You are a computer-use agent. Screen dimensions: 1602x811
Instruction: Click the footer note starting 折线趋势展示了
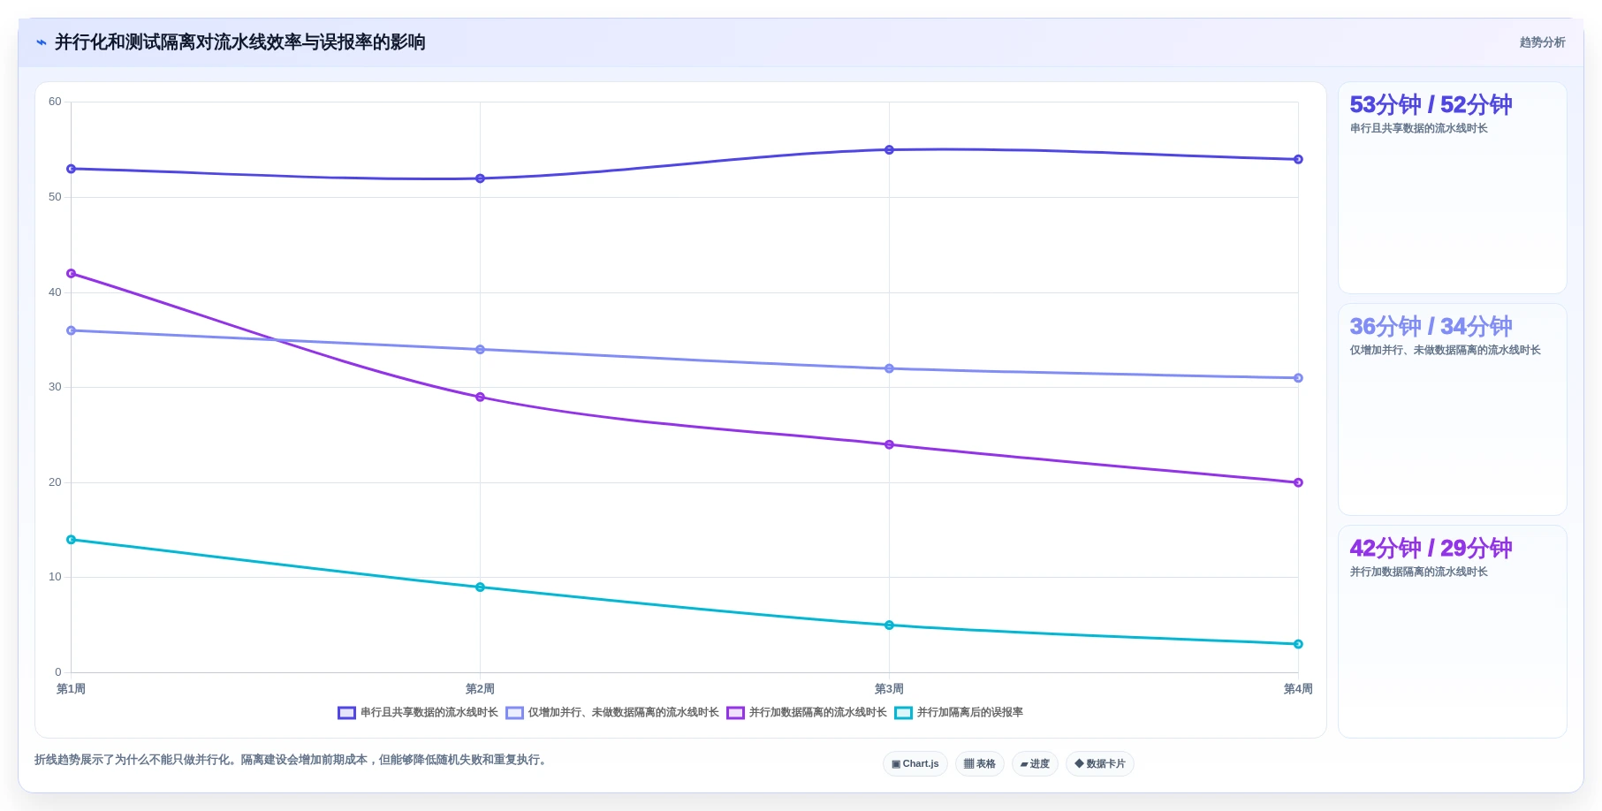292,760
